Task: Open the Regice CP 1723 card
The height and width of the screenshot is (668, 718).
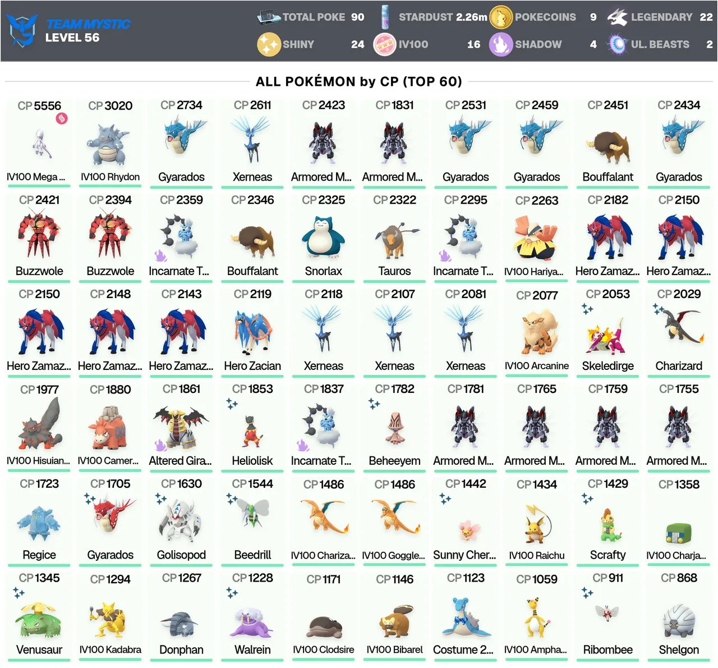Action: pyautogui.click(x=39, y=521)
